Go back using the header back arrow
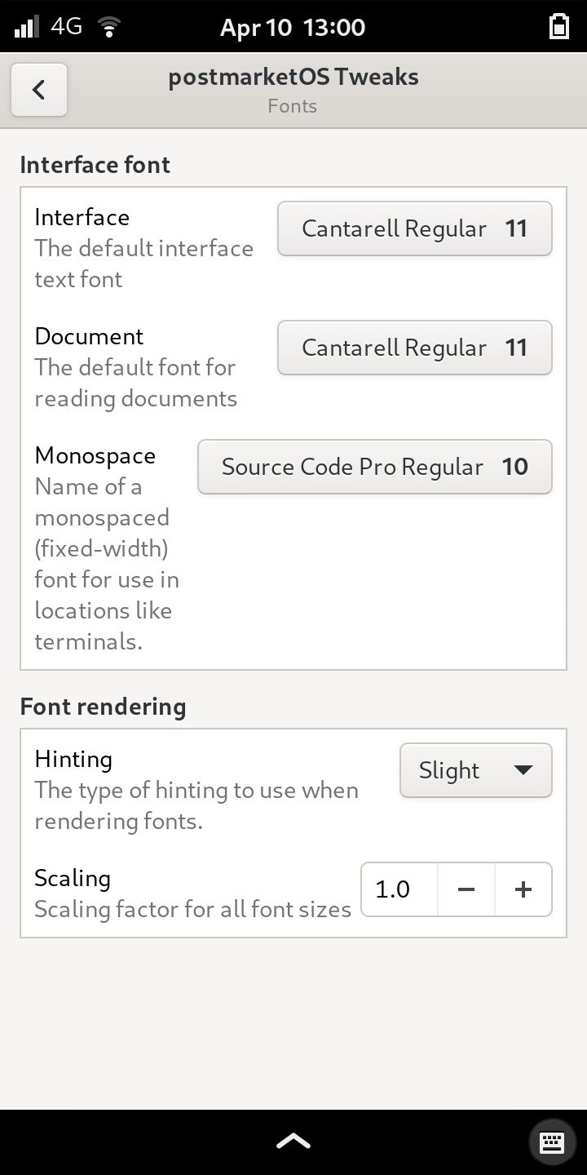Screen dimensions: 587x1175 pos(38,90)
